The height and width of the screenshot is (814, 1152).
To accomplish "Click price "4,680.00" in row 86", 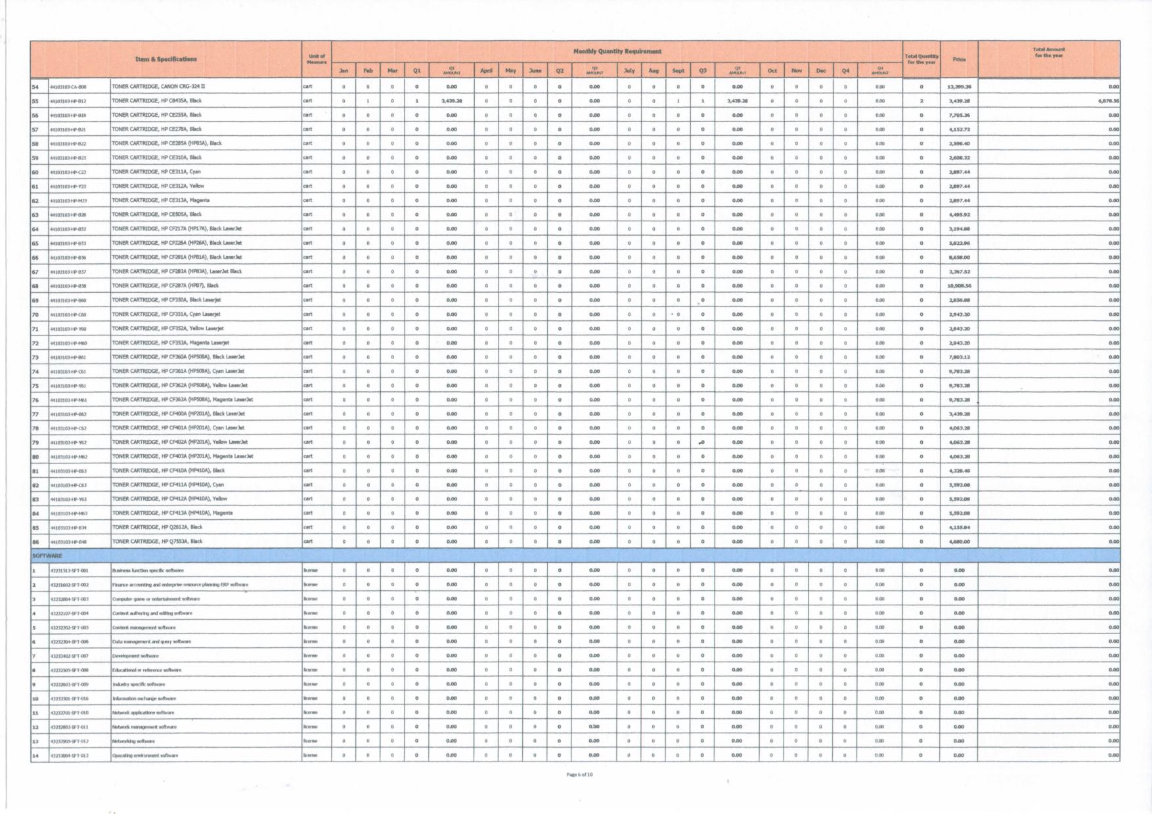I will coord(959,542).
